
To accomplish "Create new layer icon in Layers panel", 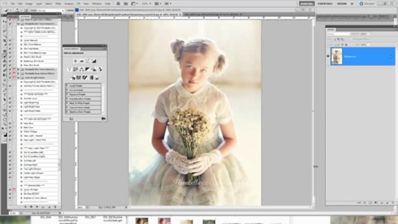I will 387,203.
